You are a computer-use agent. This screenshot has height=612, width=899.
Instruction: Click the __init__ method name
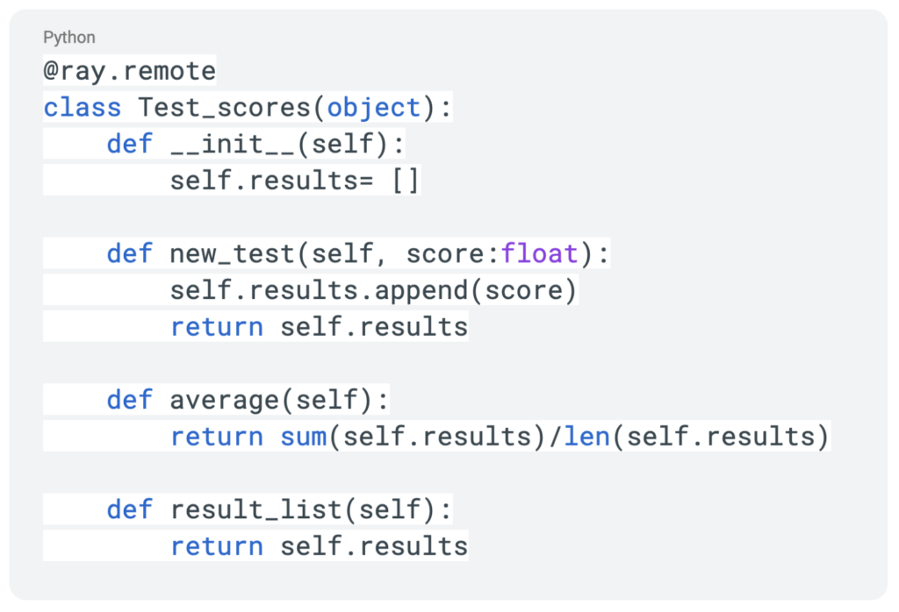pos(233,144)
